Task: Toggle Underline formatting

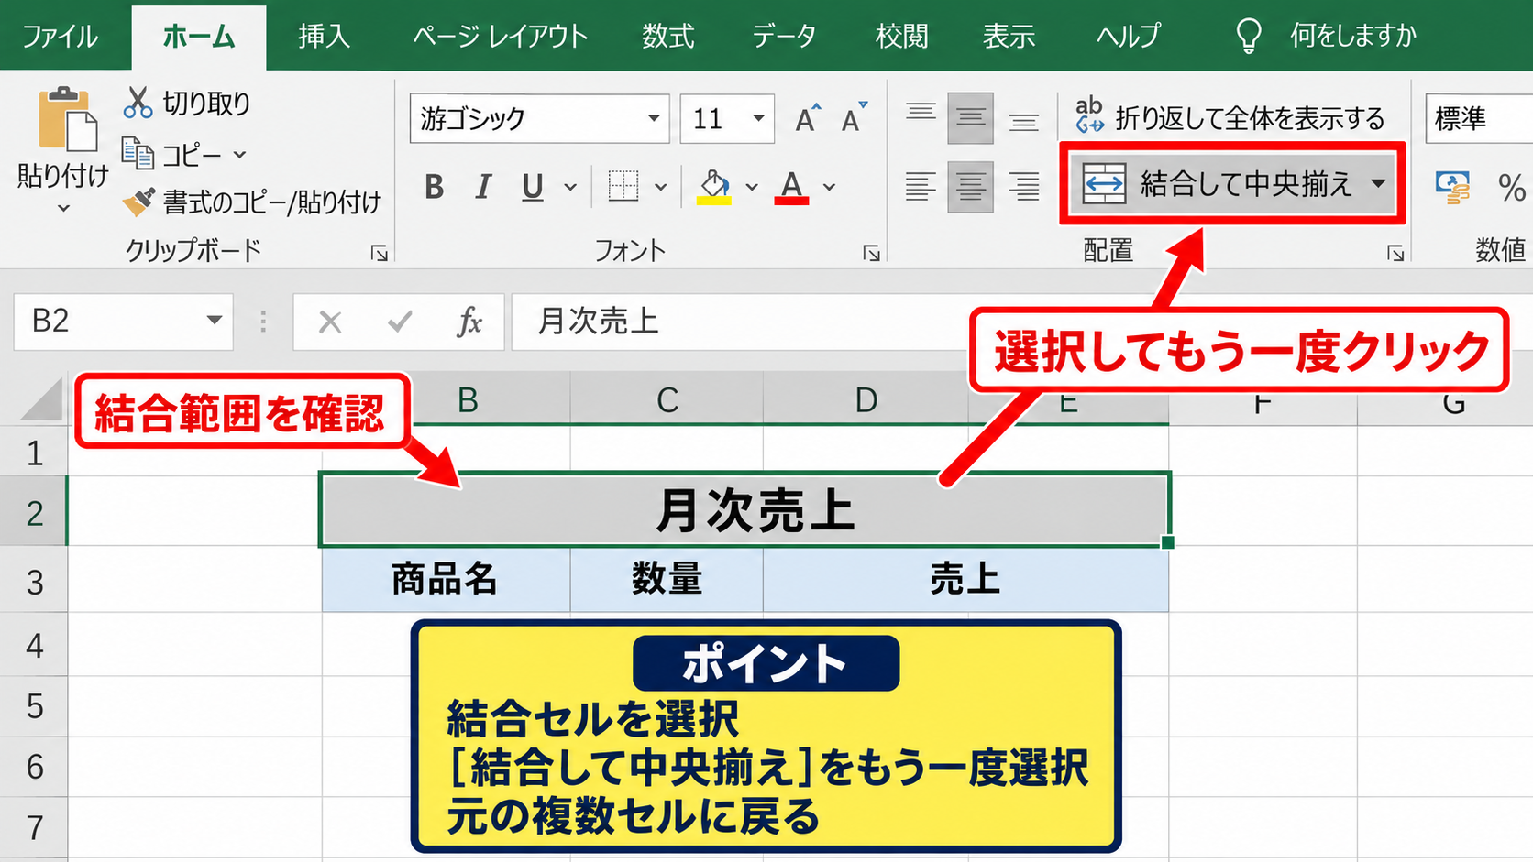Action: click(533, 187)
